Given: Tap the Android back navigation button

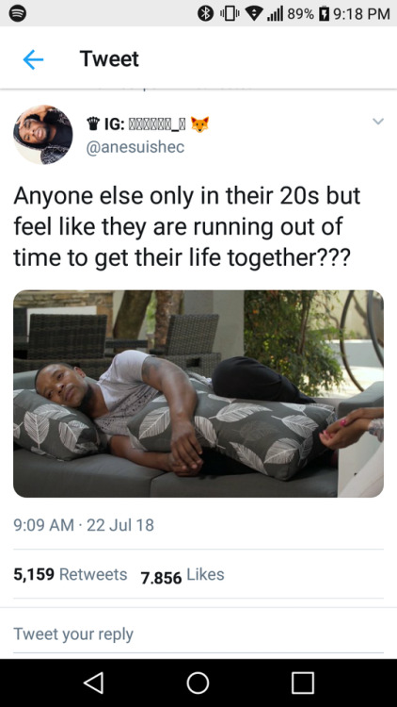Looking at the screenshot, I should pyautogui.click(x=94, y=682).
